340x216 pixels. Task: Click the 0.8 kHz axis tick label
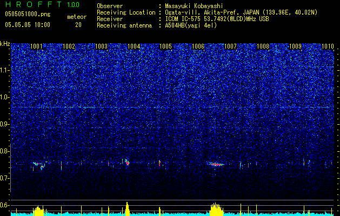pos(5,151)
